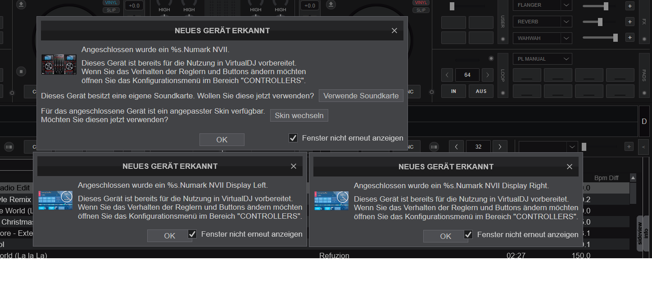Switch to the LOOP side tab
The width and height of the screenshot is (652, 291).
[503, 75]
